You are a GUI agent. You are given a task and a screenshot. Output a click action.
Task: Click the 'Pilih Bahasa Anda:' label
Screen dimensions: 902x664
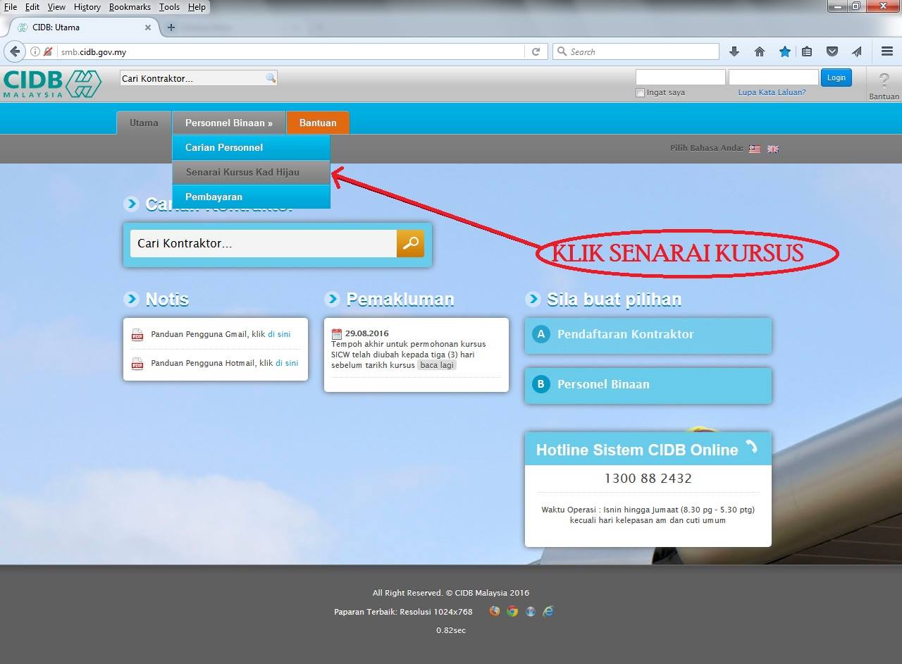(x=707, y=148)
